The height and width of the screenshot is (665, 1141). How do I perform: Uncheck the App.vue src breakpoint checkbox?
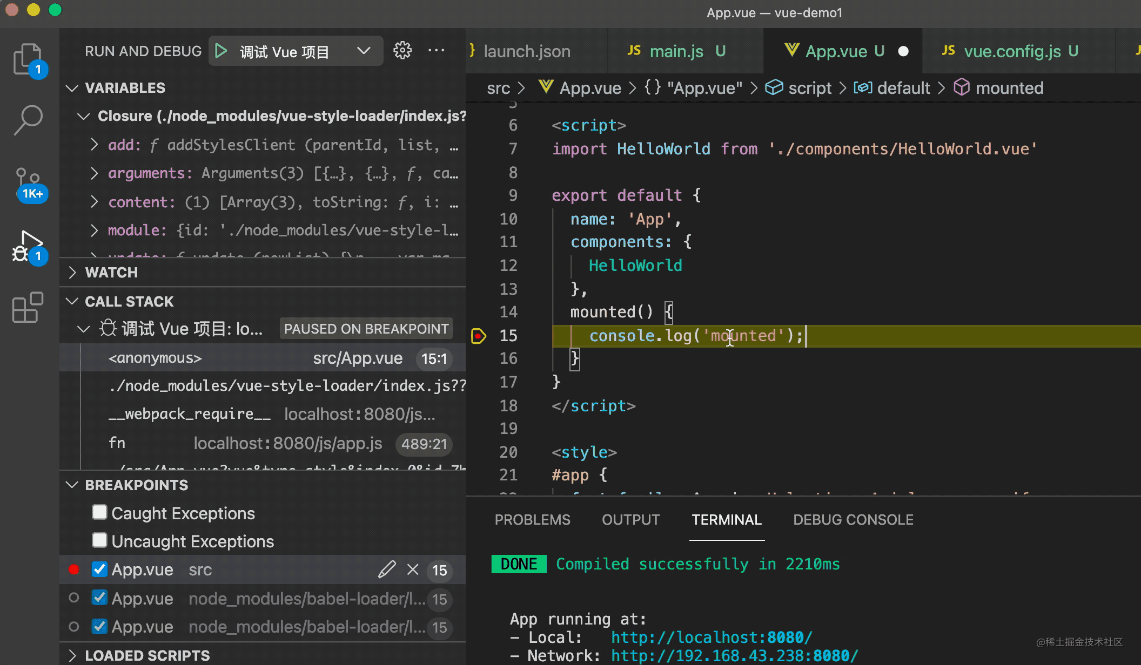click(99, 569)
